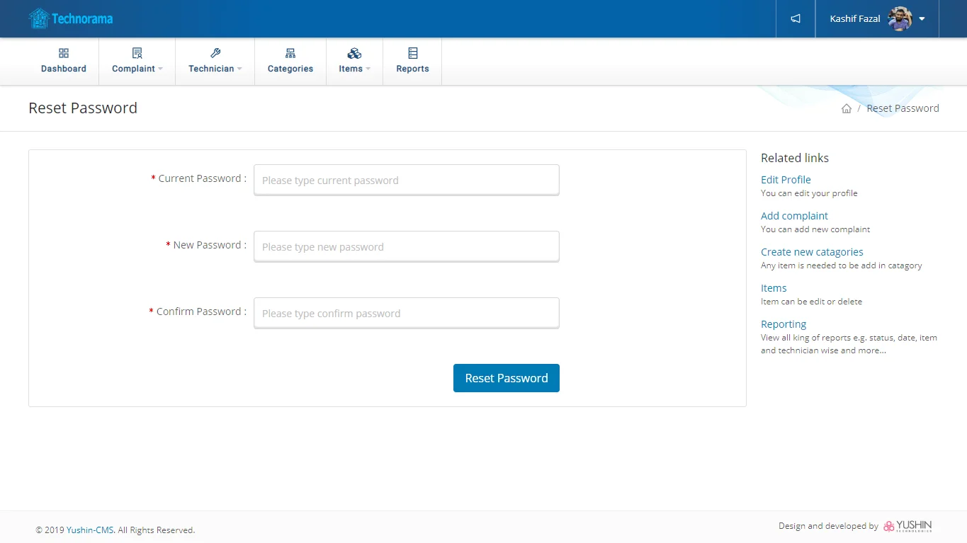Click the home breadcrumb icon
967x543 pixels.
[846, 108]
